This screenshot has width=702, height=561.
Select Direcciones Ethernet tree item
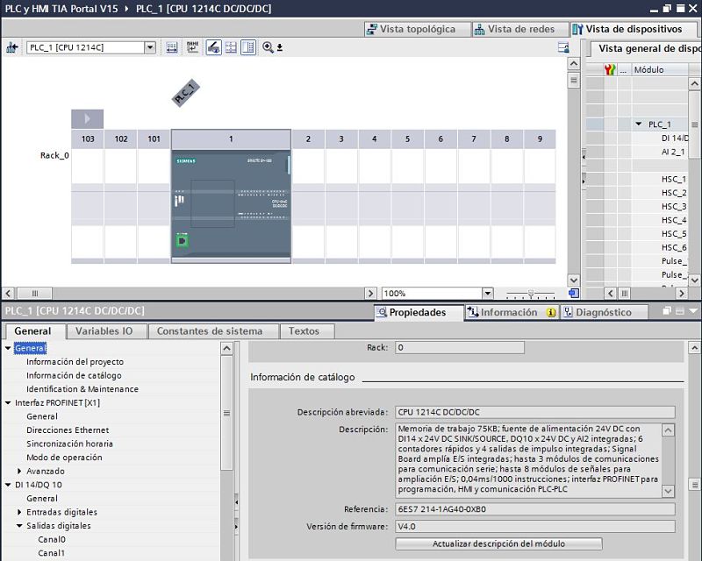tap(68, 430)
